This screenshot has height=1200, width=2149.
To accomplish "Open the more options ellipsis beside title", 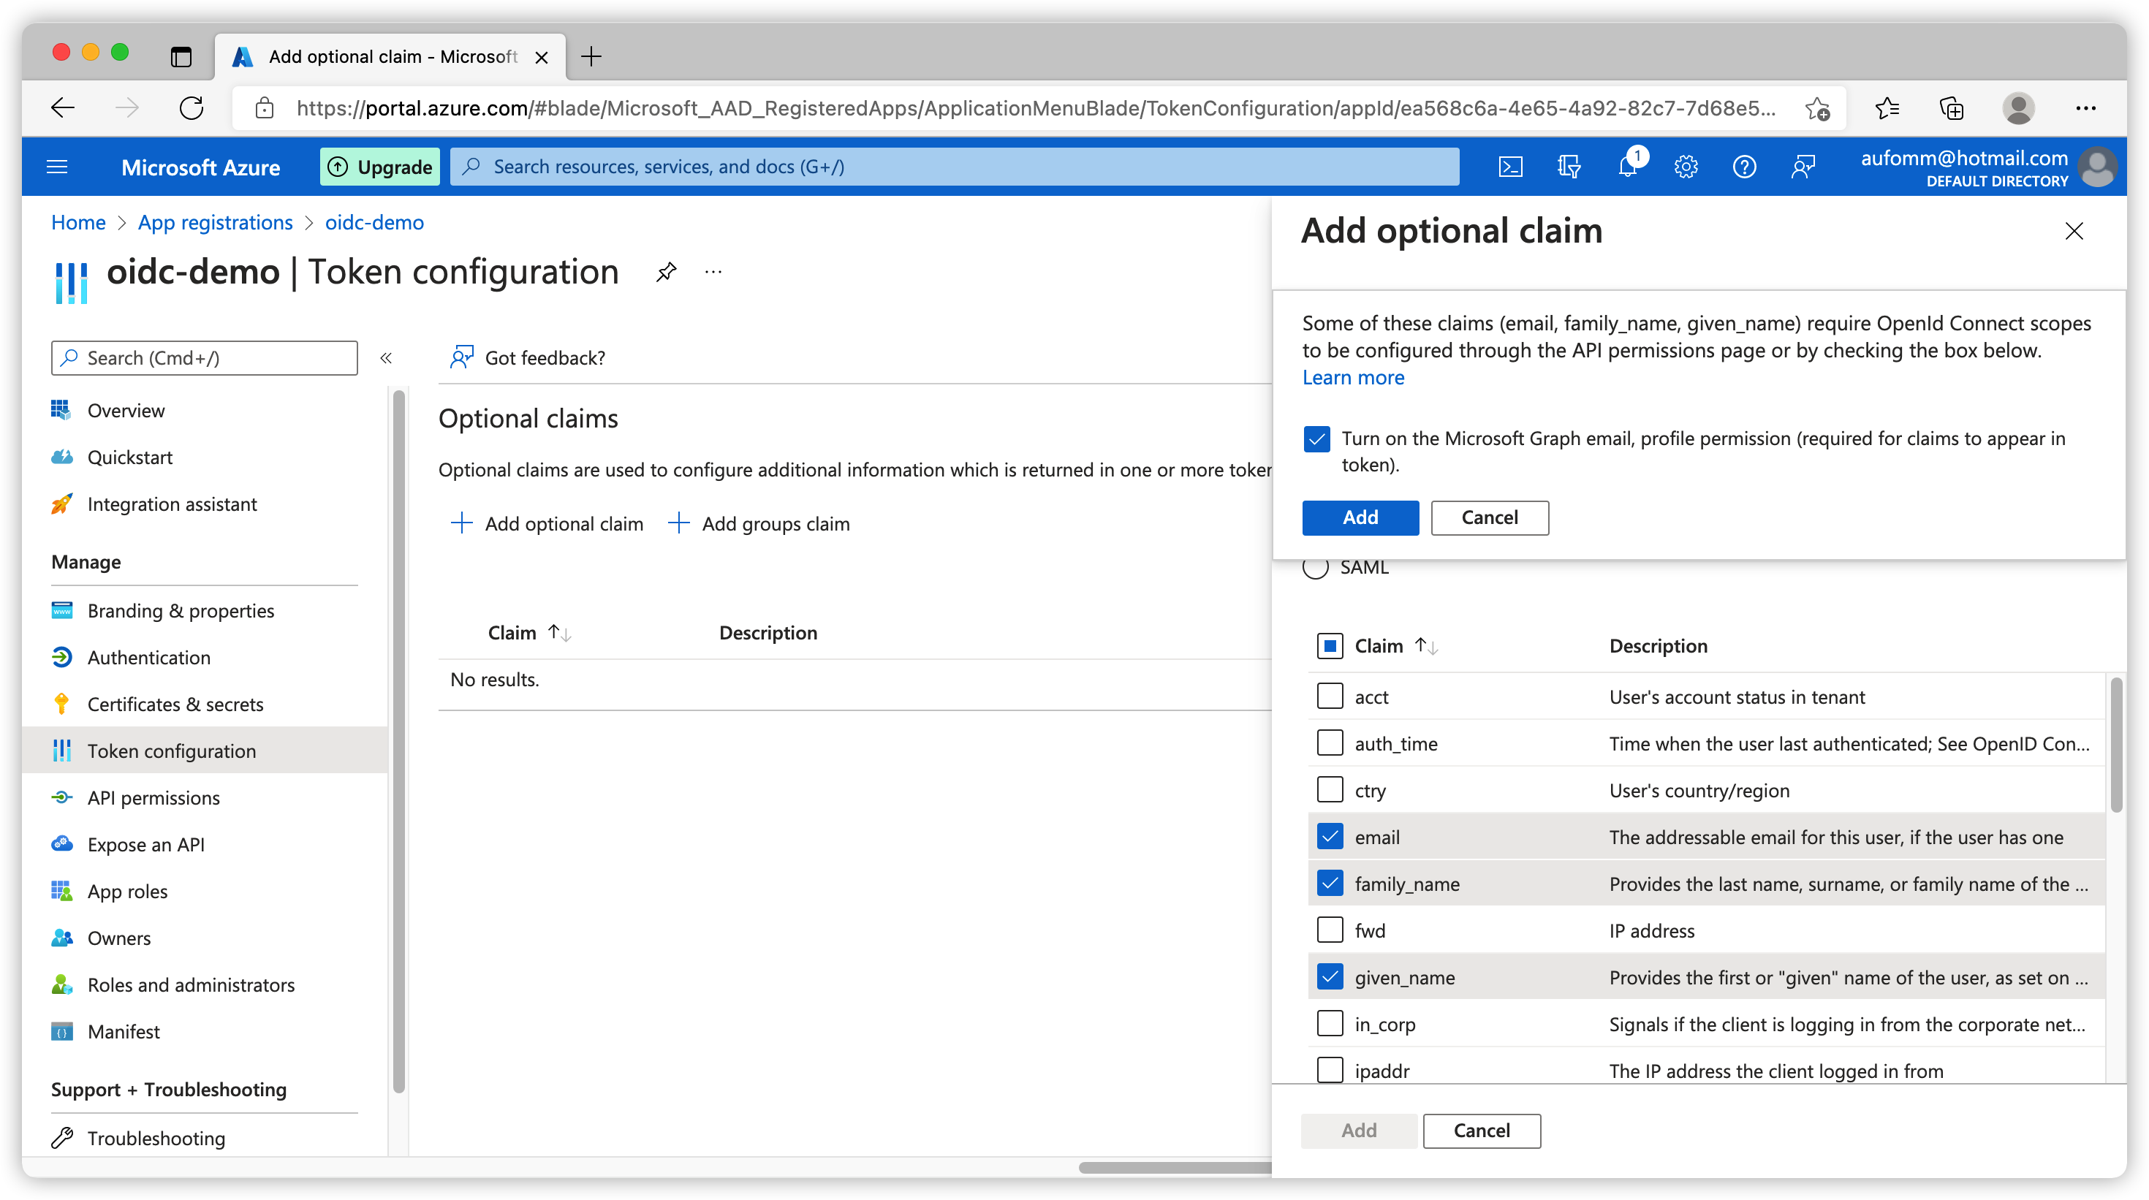I will (x=713, y=272).
